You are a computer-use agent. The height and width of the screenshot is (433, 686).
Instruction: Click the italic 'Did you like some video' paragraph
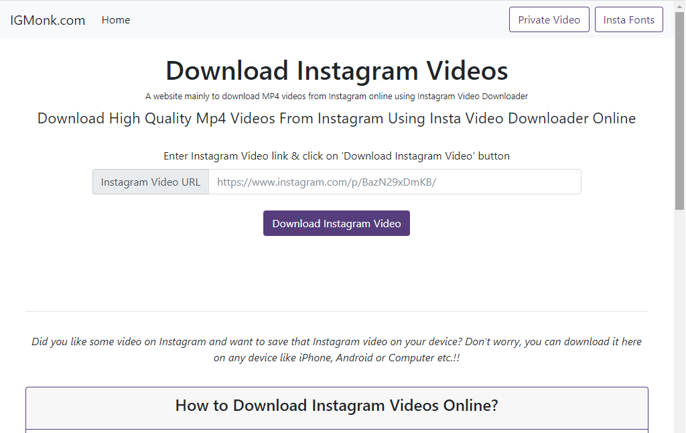pyautogui.click(x=336, y=349)
